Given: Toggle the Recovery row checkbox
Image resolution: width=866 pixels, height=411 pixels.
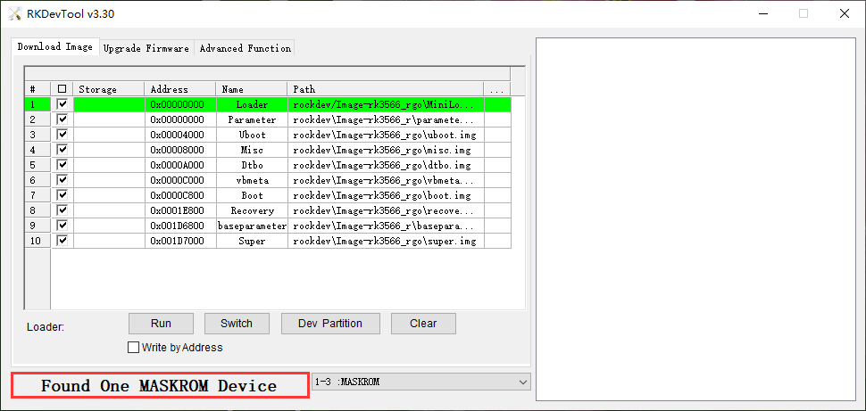Looking at the screenshot, I should tap(62, 210).
